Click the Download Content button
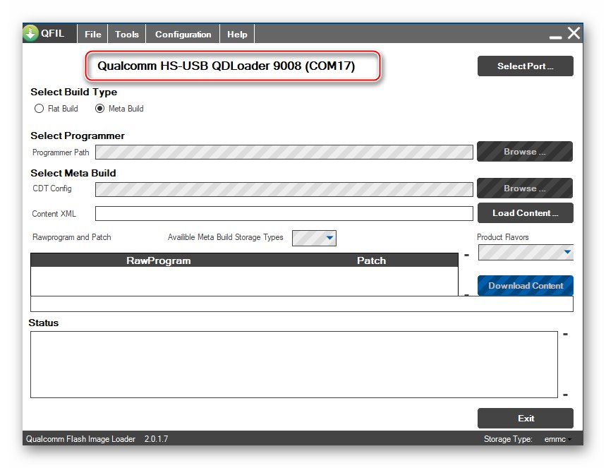Viewport: 606px width, 468px height. [x=526, y=285]
